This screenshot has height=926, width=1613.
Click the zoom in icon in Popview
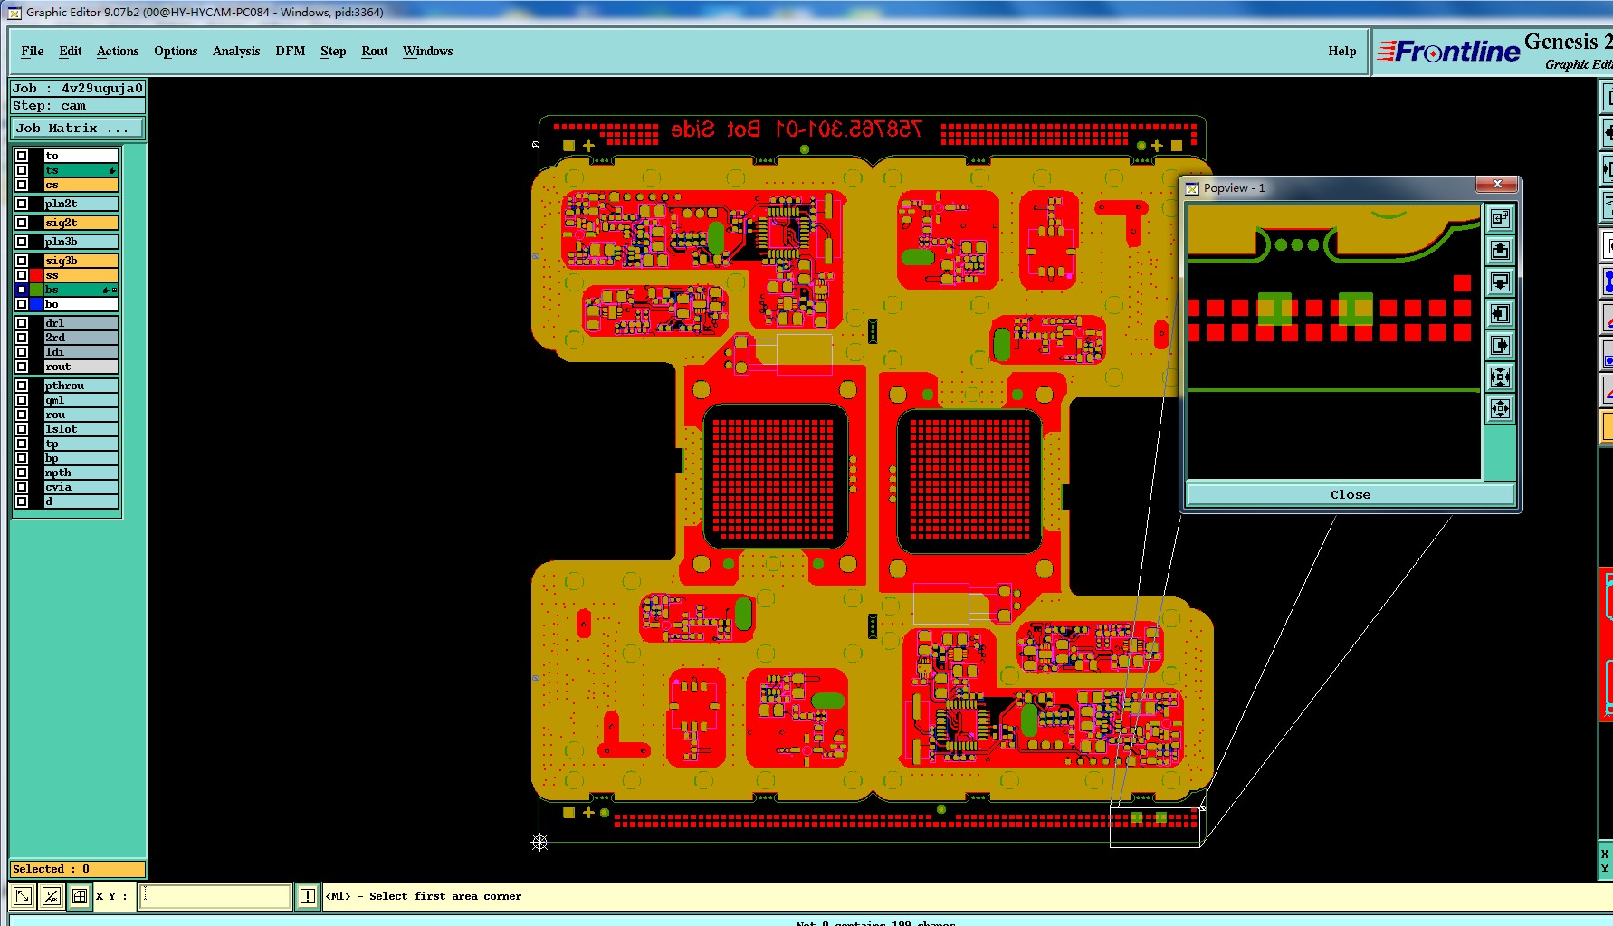pos(1500,377)
